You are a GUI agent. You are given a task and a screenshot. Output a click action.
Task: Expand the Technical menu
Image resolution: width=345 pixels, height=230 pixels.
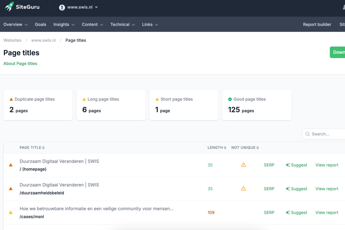tap(123, 25)
